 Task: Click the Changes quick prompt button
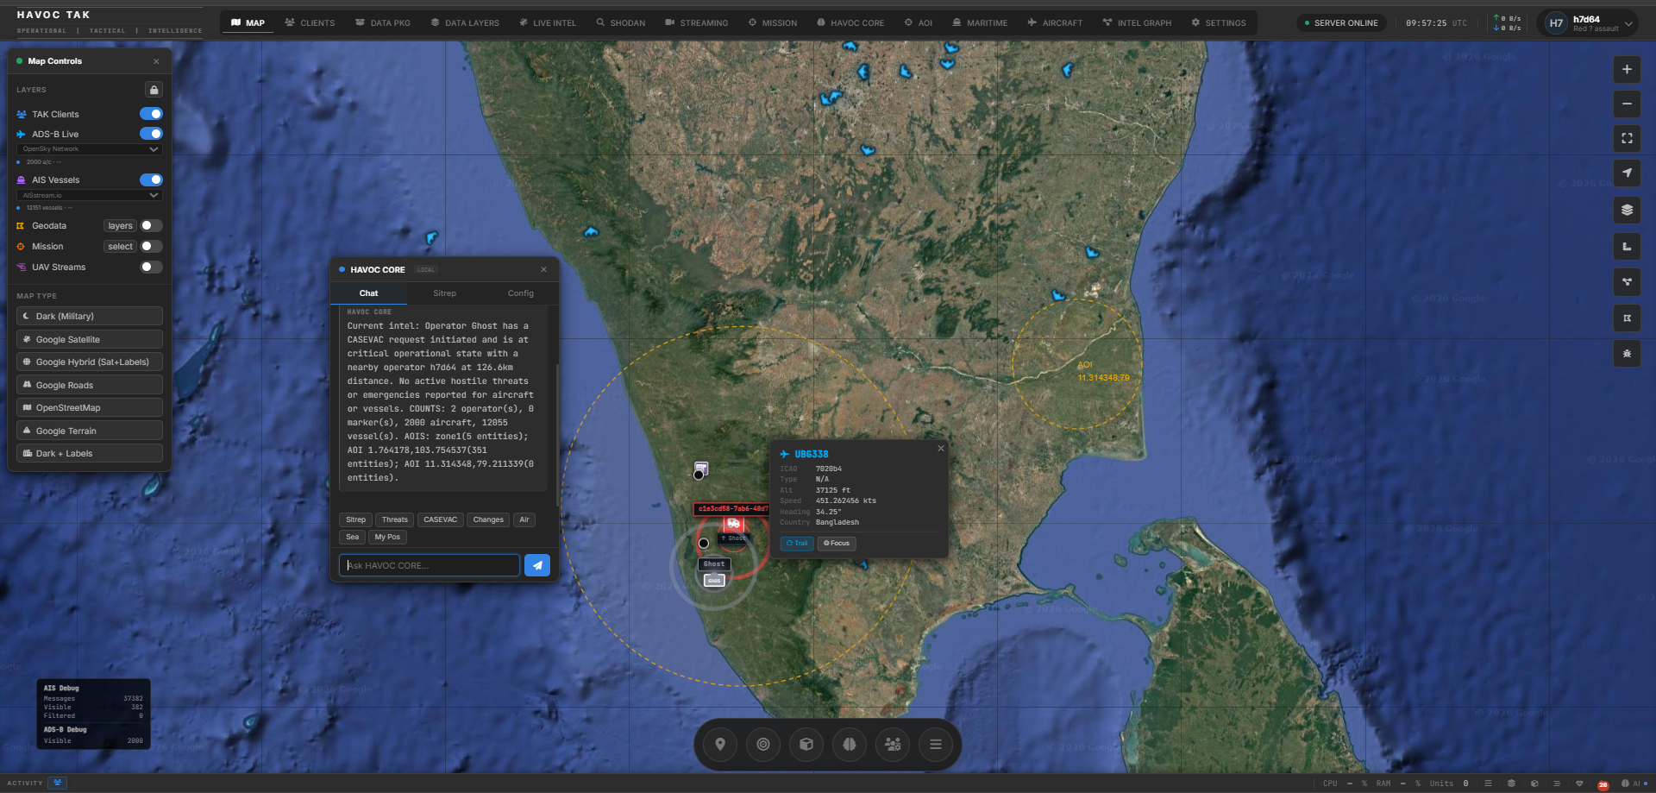(x=488, y=519)
